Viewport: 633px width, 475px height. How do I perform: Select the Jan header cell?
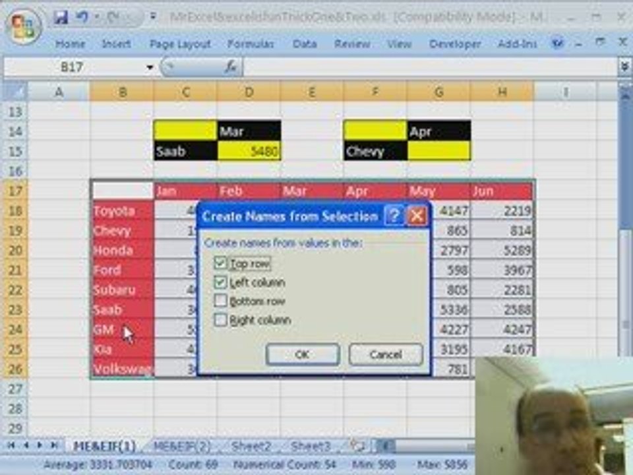(x=185, y=191)
